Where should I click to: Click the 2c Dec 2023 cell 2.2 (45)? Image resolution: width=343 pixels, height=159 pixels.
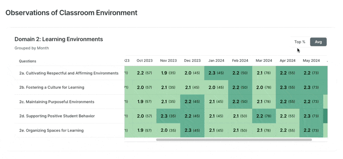click(x=192, y=102)
